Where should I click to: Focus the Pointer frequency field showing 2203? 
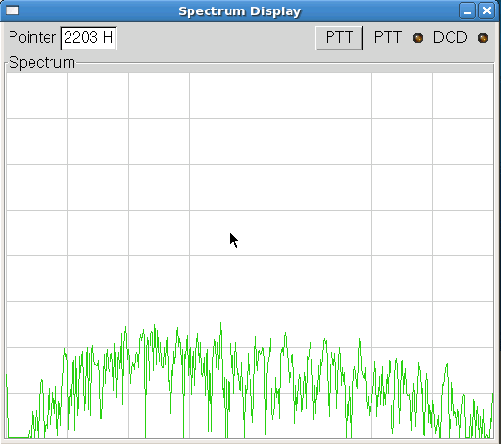tap(89, 38)
